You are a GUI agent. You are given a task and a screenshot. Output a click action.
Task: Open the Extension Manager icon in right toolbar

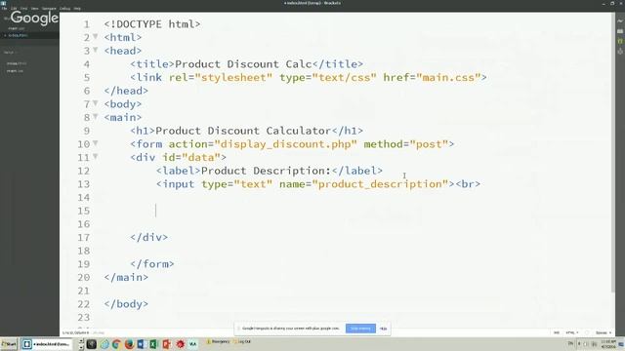click(x=620, y=31)
